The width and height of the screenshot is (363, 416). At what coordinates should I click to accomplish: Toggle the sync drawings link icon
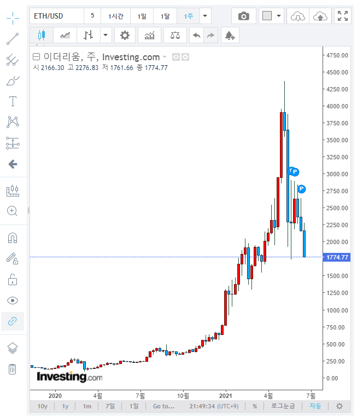click(x=13, y=321)
